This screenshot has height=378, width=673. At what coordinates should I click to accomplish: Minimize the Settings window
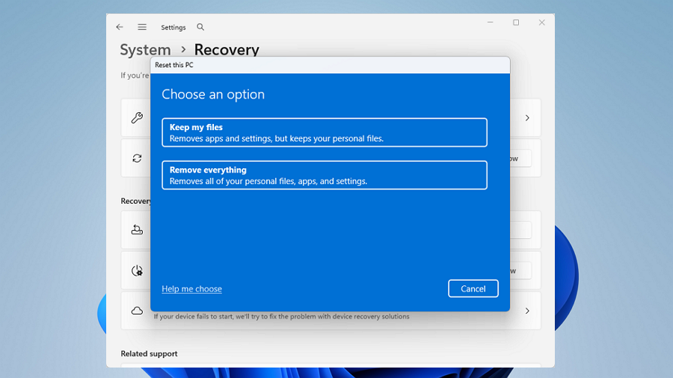(x=488, y=23)
